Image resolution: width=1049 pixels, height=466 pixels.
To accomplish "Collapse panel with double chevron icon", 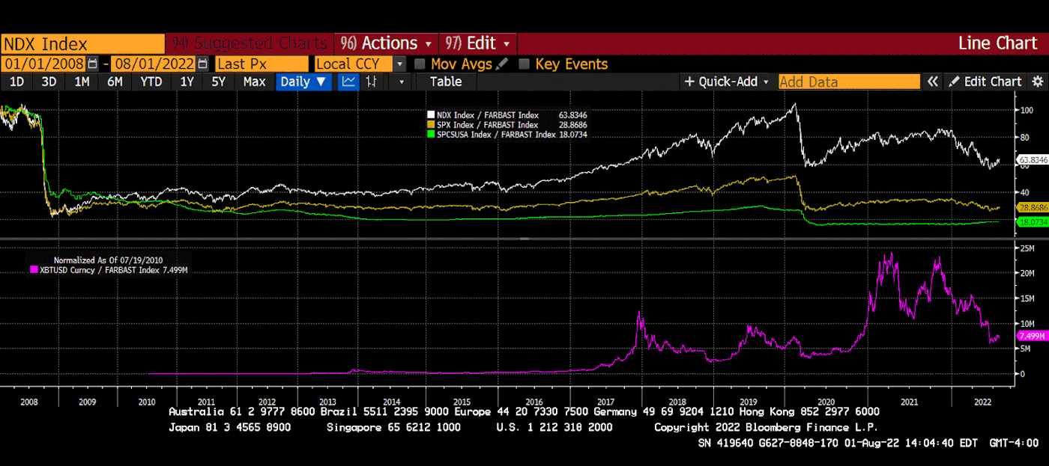I will point(933,82).
